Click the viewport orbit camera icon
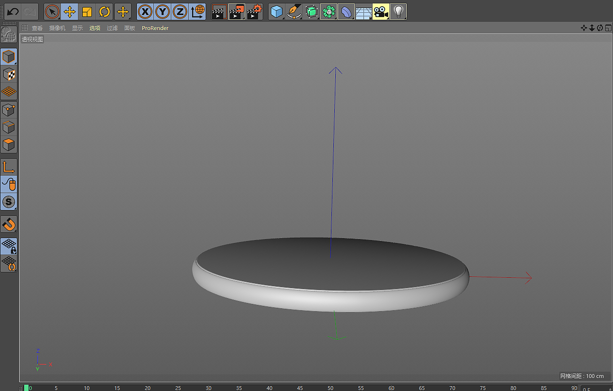Screen dimensions: 613x391 pyautogui.click(x=600, y=28)
